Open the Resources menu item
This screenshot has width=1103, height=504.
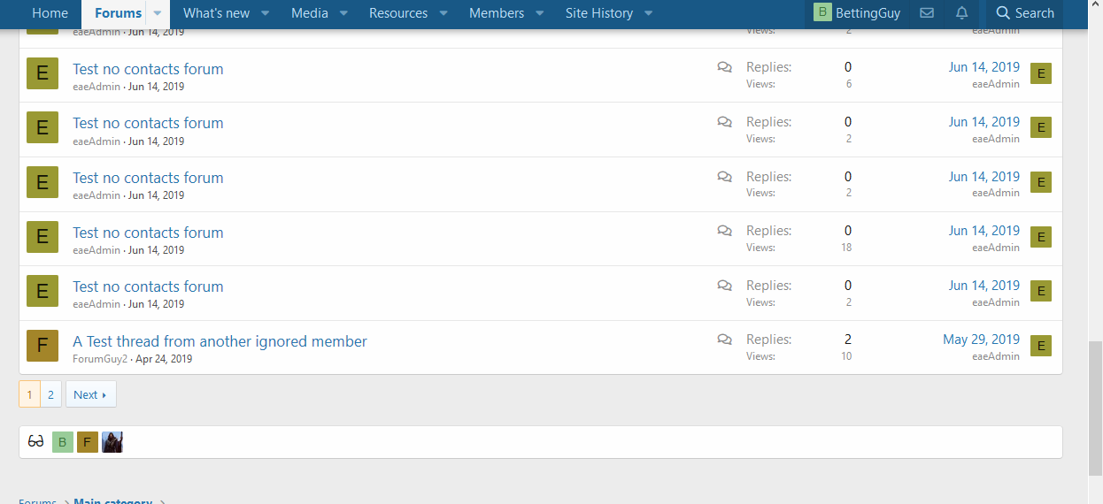[x=397, y=13]
